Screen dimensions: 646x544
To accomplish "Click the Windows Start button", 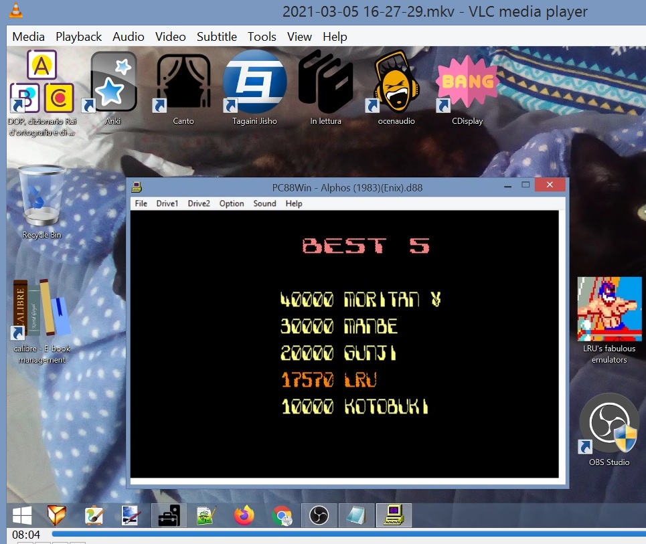I will (x=22, y=515).
